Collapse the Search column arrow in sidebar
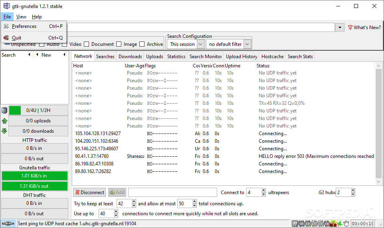 click(30, 55)
